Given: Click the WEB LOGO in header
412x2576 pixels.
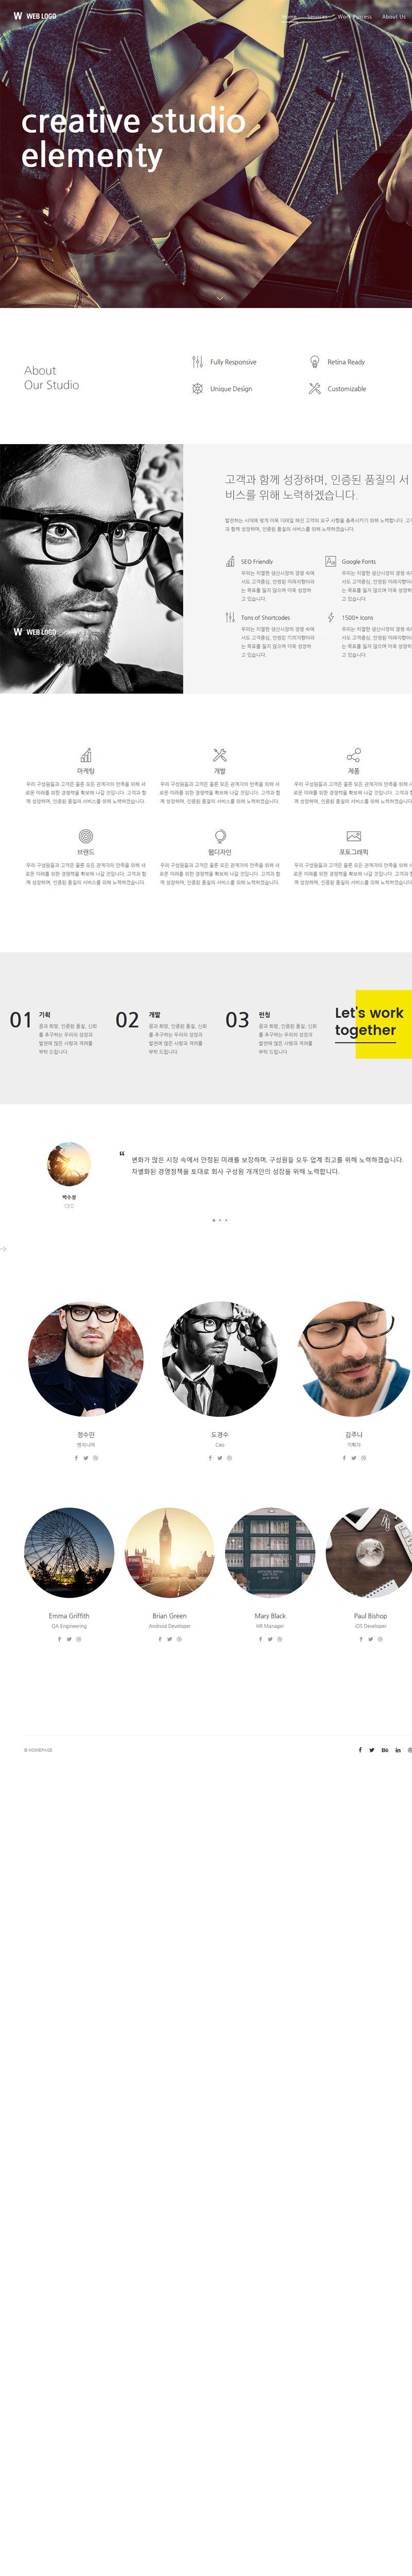Looking at the screenshot, I should coord(35,16).
